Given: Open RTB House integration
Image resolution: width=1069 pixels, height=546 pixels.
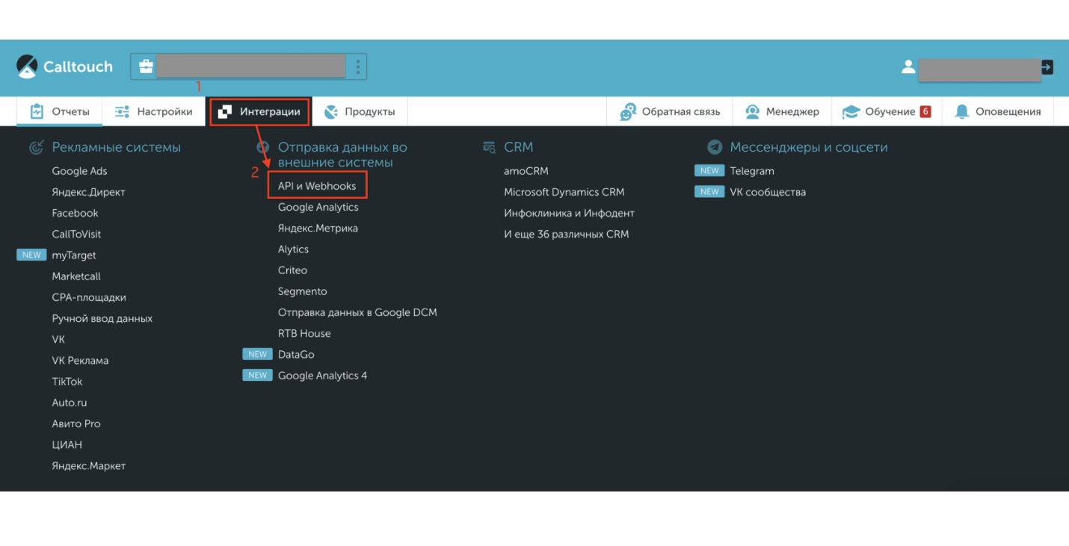Looking at the screenshot, I should (x=304, y=333).
